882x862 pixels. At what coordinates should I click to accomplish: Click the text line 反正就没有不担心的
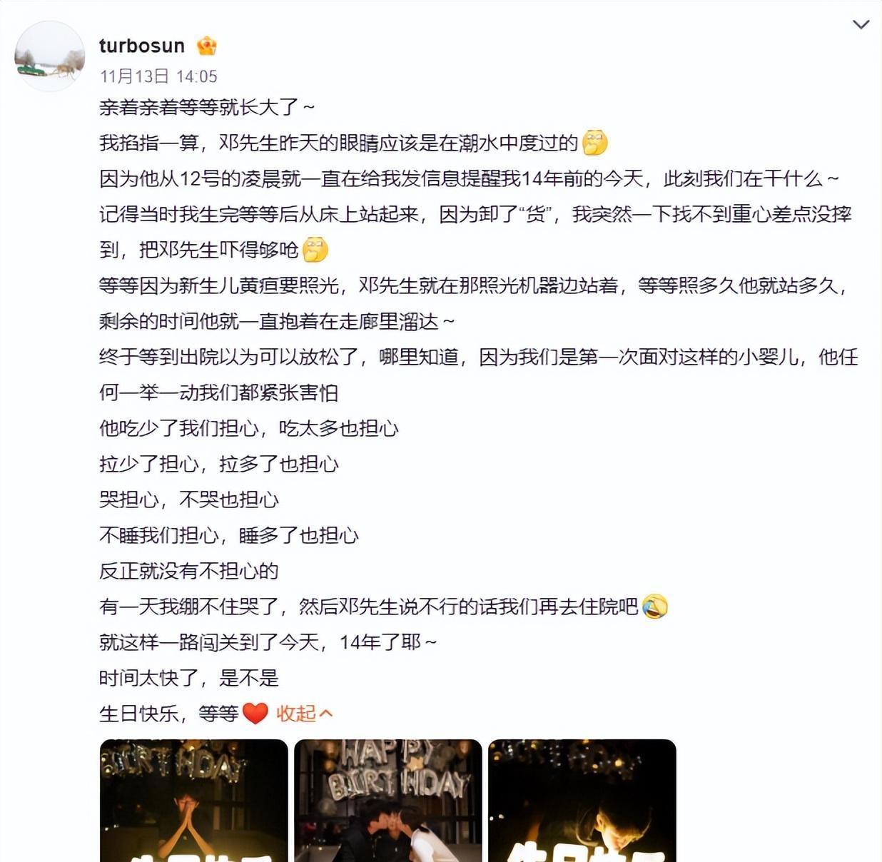click(x=188, y=571)
